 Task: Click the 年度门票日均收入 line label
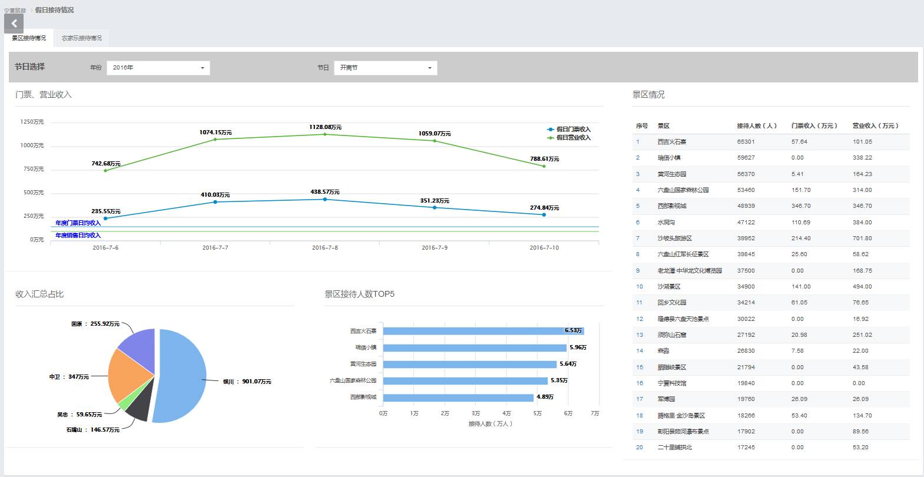(78, 223)
